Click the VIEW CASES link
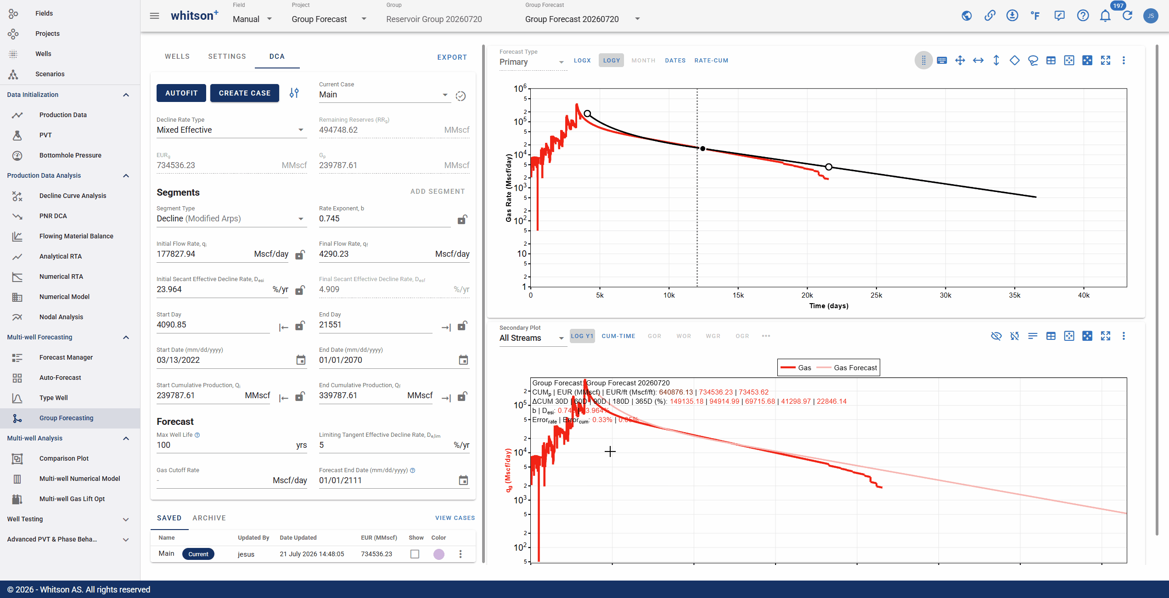1169x598 pixels. [455, 518]
